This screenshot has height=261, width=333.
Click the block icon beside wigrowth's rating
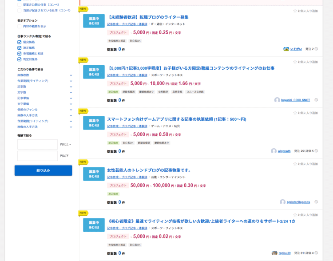point(316,151)
